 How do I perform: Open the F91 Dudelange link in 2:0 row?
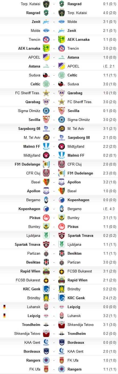coord(27,164)
